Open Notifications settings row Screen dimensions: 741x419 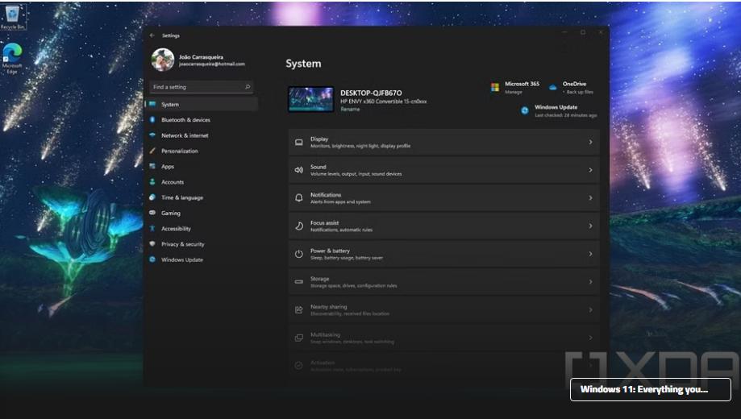tap(443, 198)
